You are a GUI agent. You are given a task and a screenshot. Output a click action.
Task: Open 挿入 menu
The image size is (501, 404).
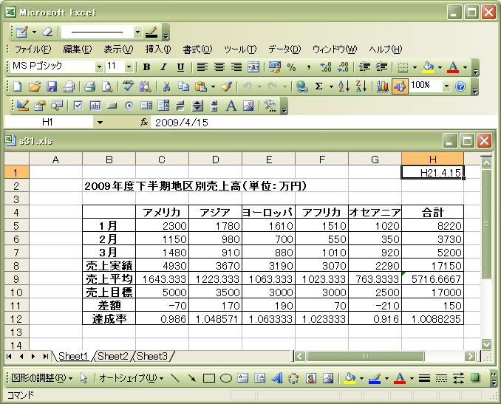[x=158, y=49]
